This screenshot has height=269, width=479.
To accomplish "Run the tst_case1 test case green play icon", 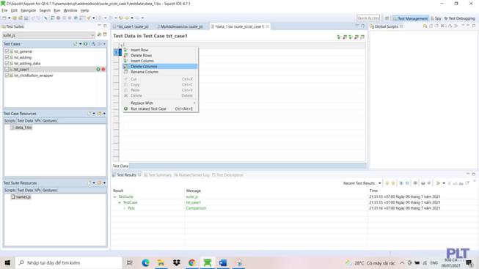I will (98, 70).
